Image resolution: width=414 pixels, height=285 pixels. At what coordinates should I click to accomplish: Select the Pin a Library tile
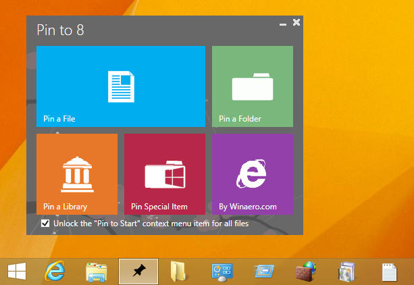click(77, 174)
